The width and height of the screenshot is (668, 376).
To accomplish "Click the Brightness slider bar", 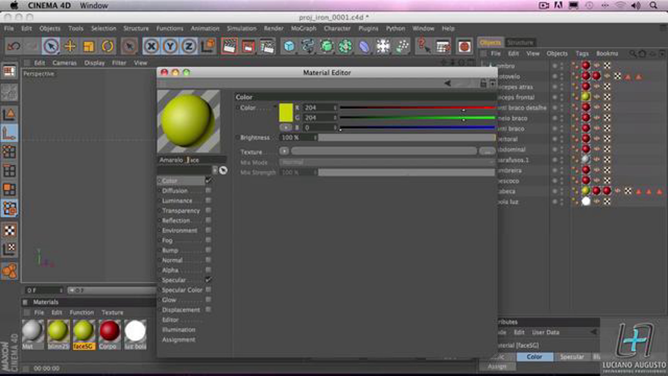I will (407, 138).
